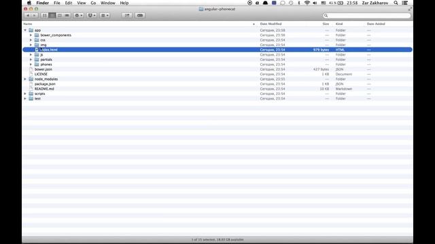435x244 pixels.
Task: Click the volume icon in the menu bar
Action: 315,3
